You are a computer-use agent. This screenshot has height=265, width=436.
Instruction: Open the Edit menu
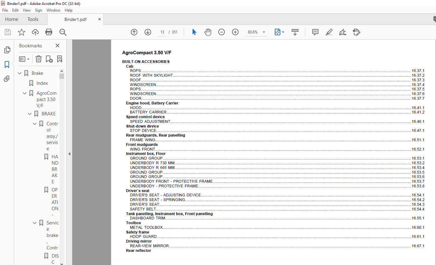tap(15, 10)
